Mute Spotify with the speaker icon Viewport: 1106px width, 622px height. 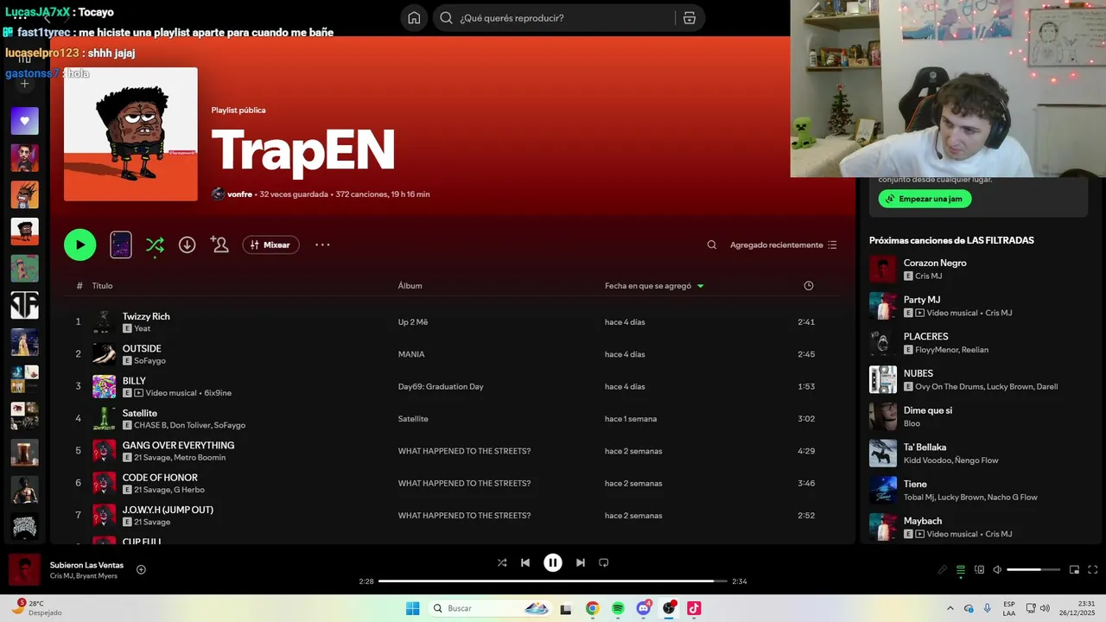(x=997, y=570)
